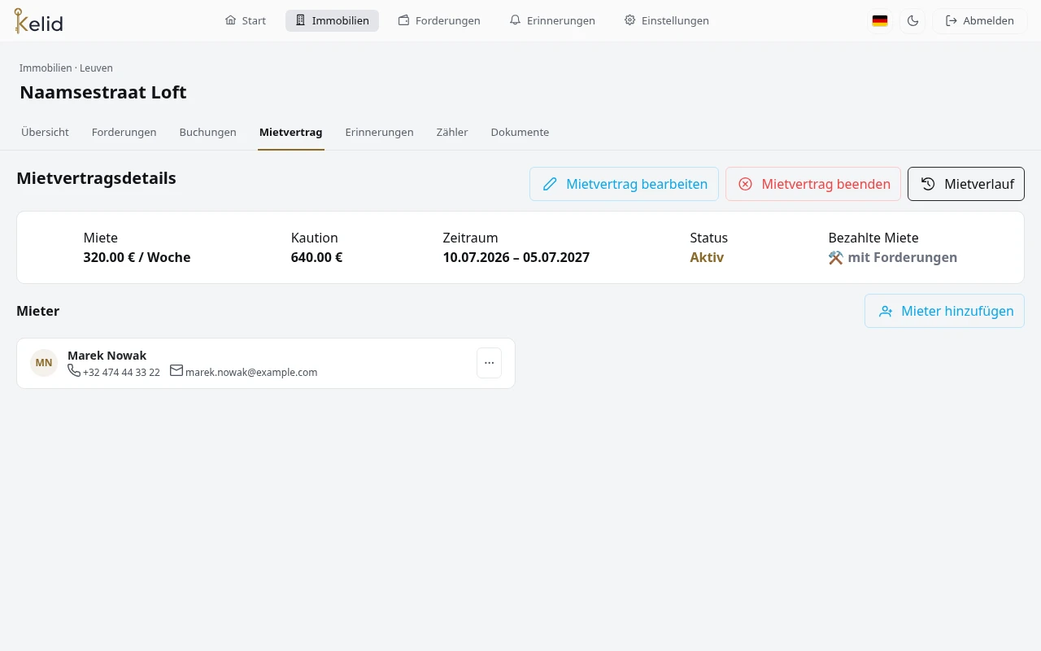Click the tenant name Marek Nowak
1041x651 pixels.
pyautogui.click(x=107, y=356)
